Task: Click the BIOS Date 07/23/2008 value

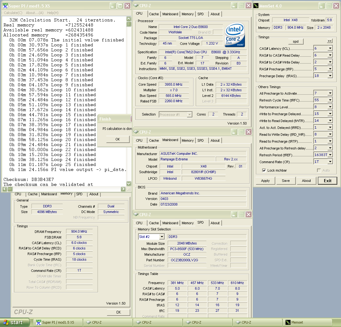Action: click(203, 204)
